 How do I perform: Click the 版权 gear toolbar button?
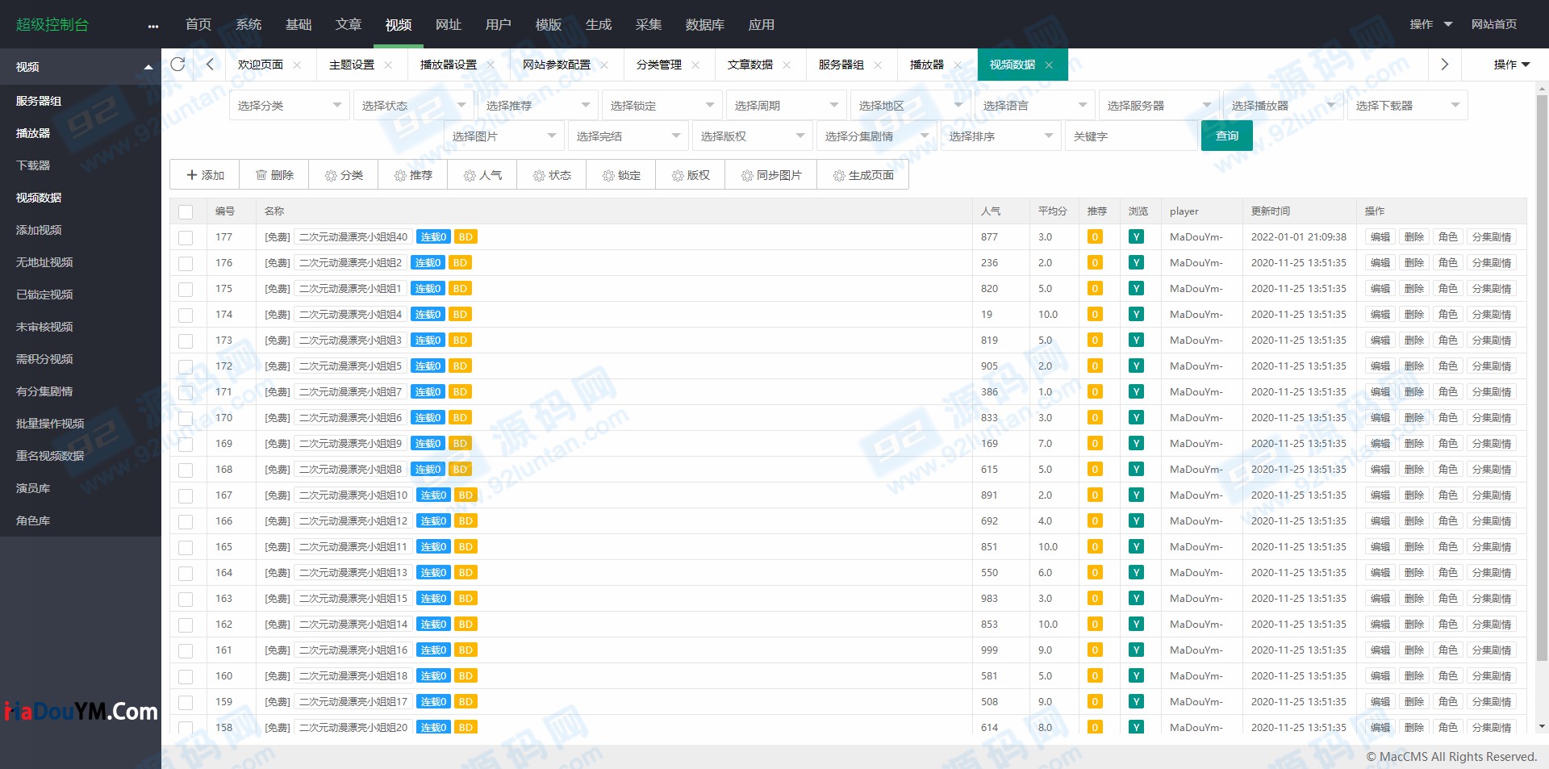[x=691, y=175]
